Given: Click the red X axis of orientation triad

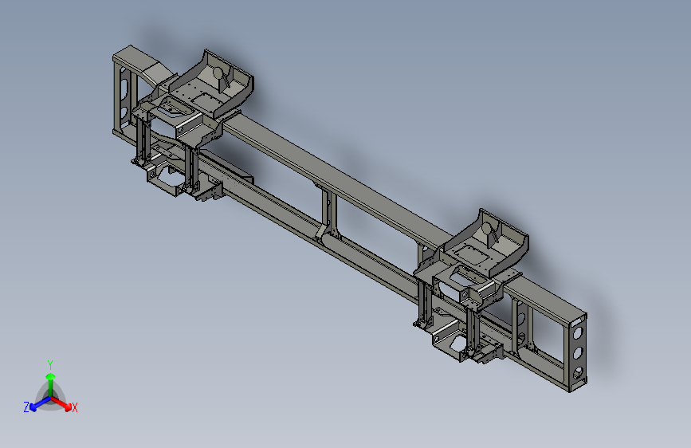Looking at the screenshot, I should (61, 403).
